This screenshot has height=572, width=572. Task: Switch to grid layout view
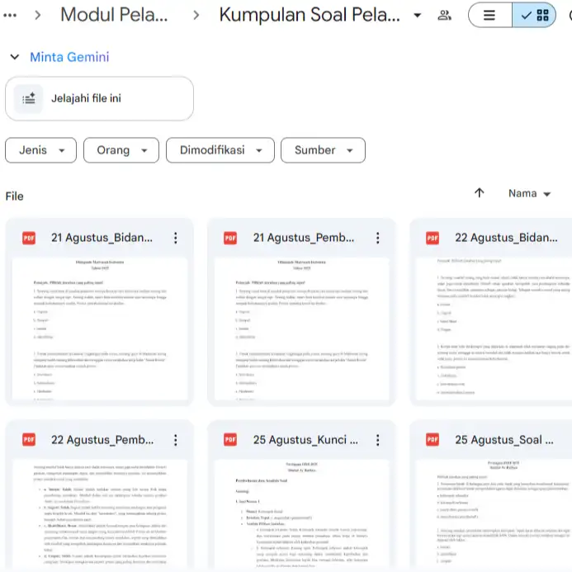[x=534, y=15]
